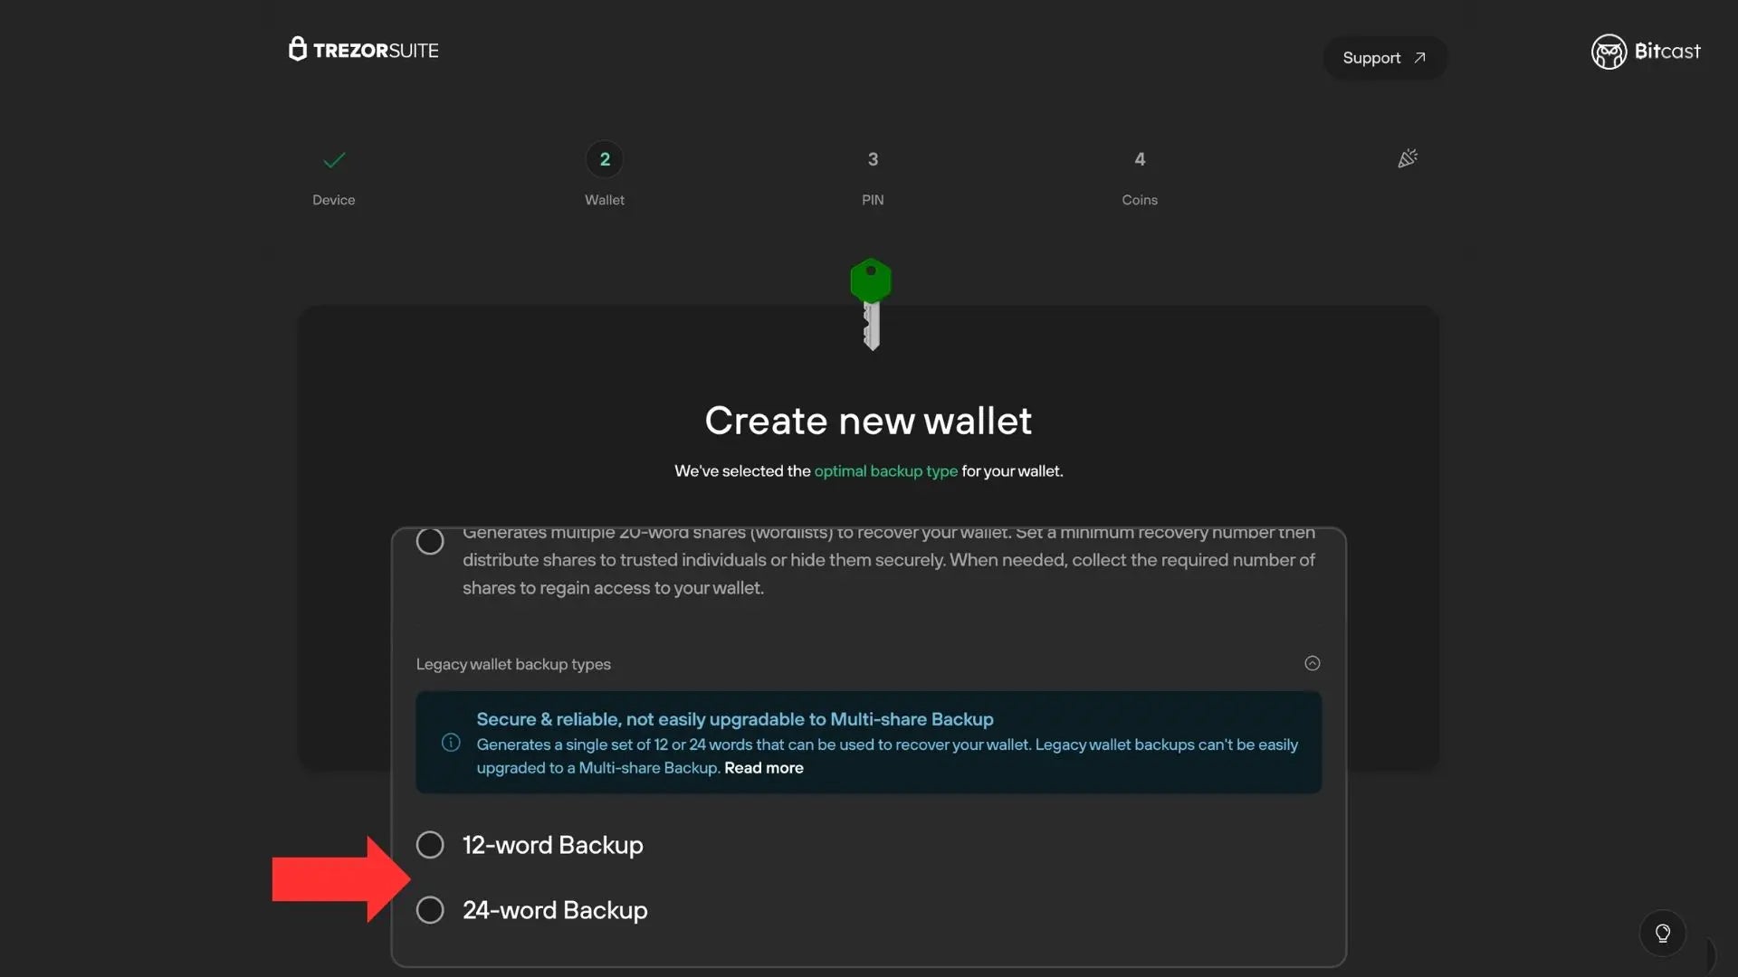The width and height of the screenshot is (1738, 977).
Task: Click the optimal backup type highlighted text
Action: pos(885,470)
